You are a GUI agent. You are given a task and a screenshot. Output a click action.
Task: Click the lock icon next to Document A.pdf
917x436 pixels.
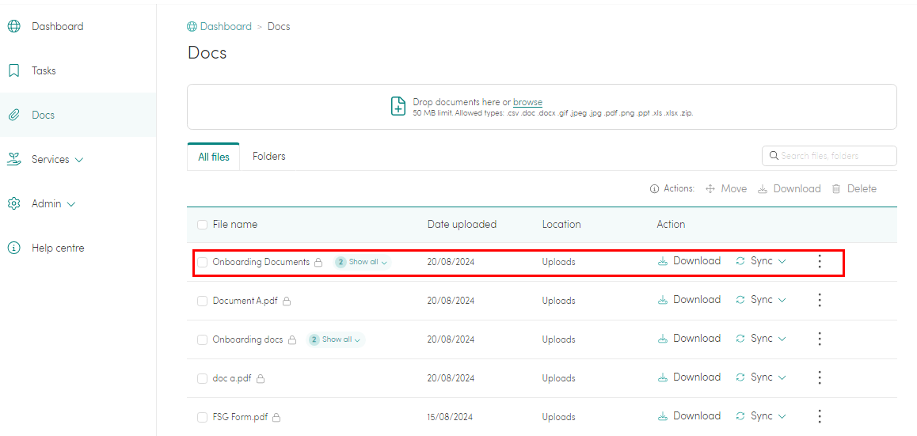click(x=287, y=301)
